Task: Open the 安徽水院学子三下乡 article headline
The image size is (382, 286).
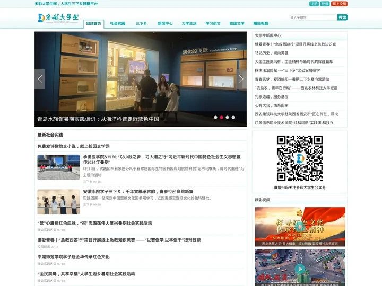Action: [x=138, y=192]
